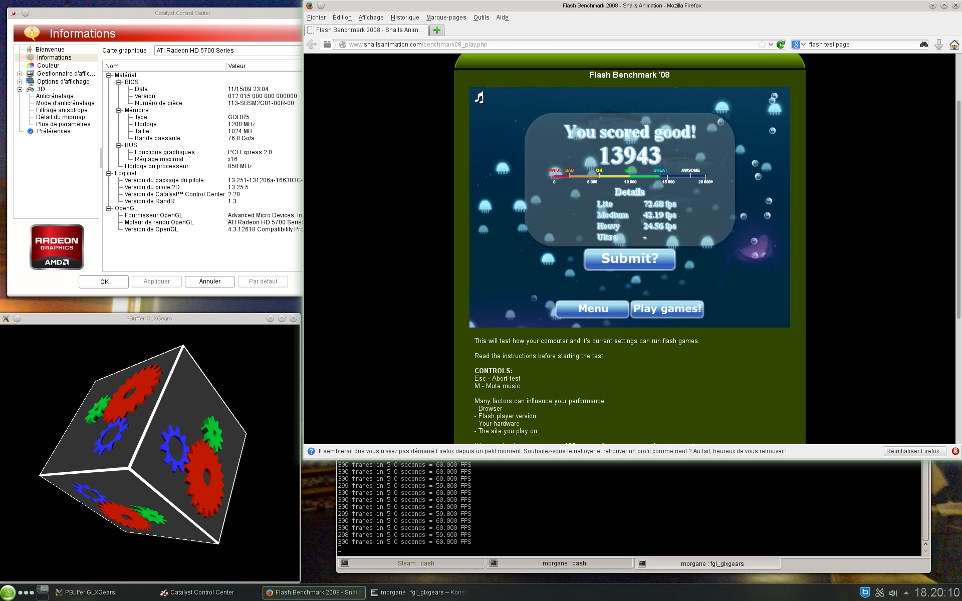Select Flash Benchmark 2008 browser tab

coord(365,30)
